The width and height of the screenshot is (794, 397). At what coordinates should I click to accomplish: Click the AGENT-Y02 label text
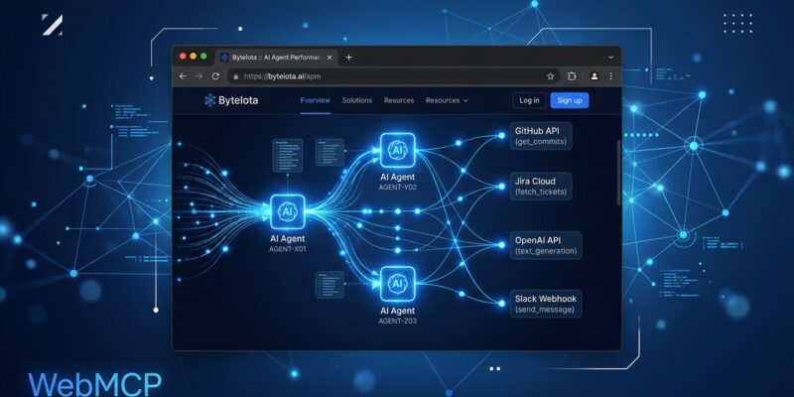point(398,187)
